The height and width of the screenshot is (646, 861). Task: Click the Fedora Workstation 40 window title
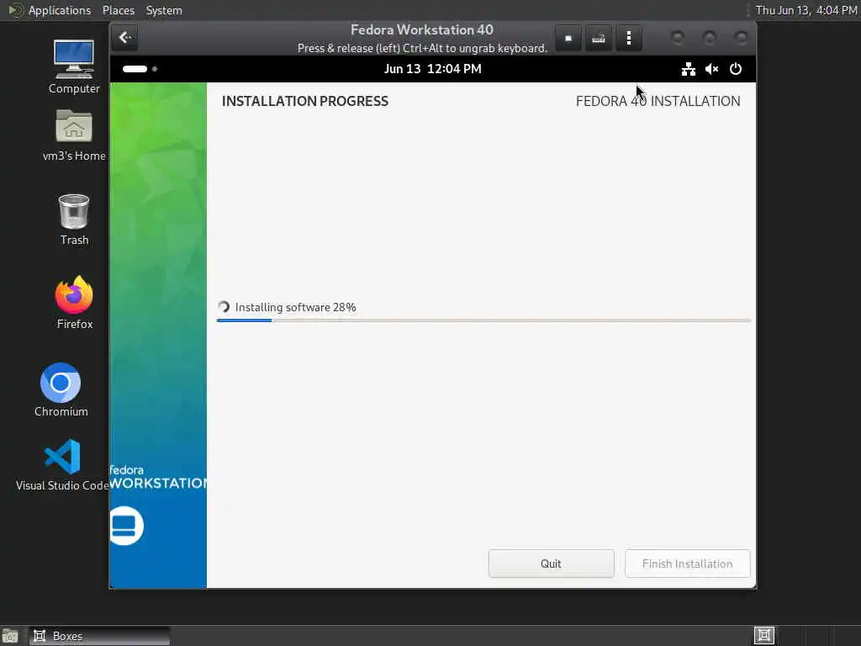422,29
